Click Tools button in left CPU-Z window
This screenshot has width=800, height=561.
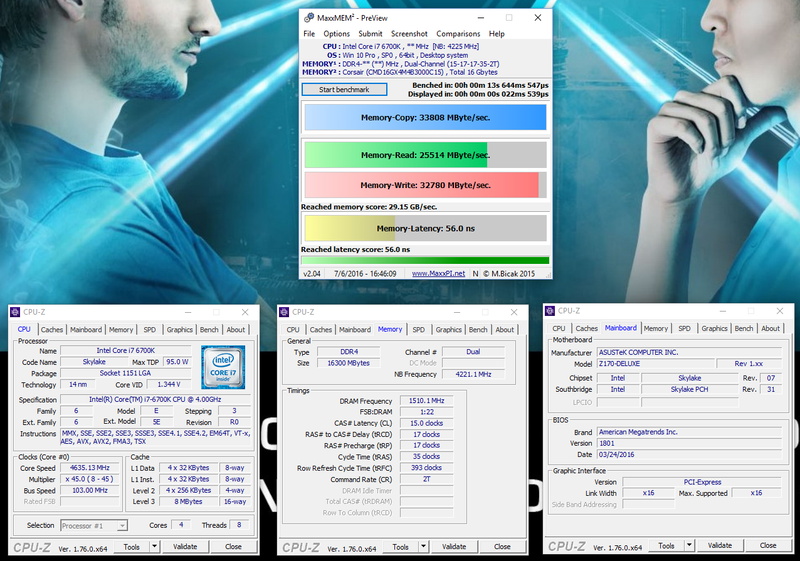[132, 547]
